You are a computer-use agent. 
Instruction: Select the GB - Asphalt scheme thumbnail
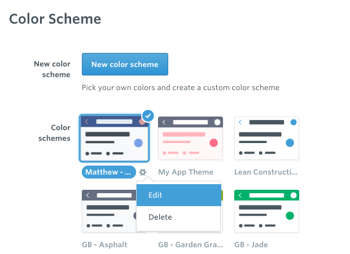click(109, 211)
